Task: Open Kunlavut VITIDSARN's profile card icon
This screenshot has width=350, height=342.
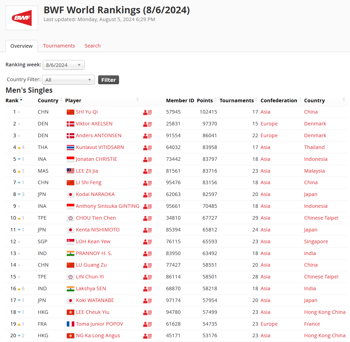Action: [147, 148]
